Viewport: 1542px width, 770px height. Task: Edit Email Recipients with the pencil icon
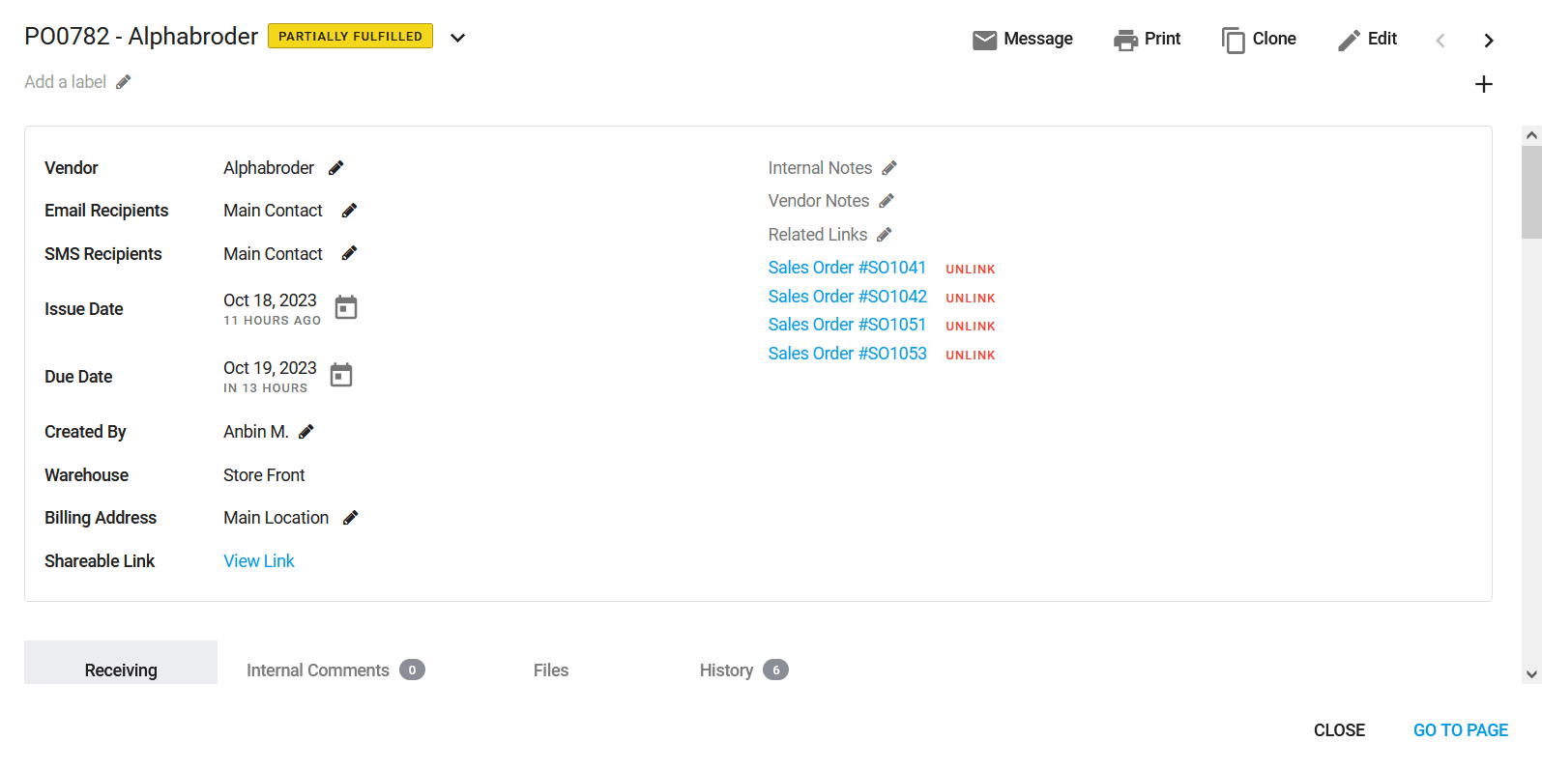(x=349, y=211)
